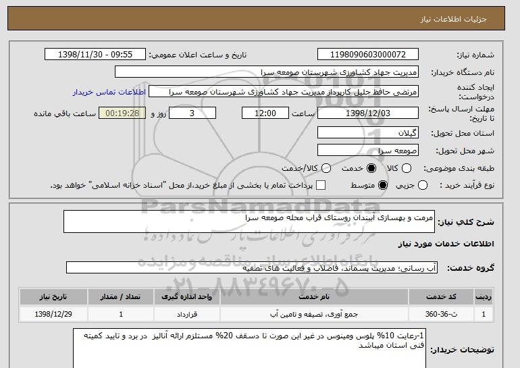
Task: Click the request creator name field
Action: pyautogui.click(x=284, y=92)
